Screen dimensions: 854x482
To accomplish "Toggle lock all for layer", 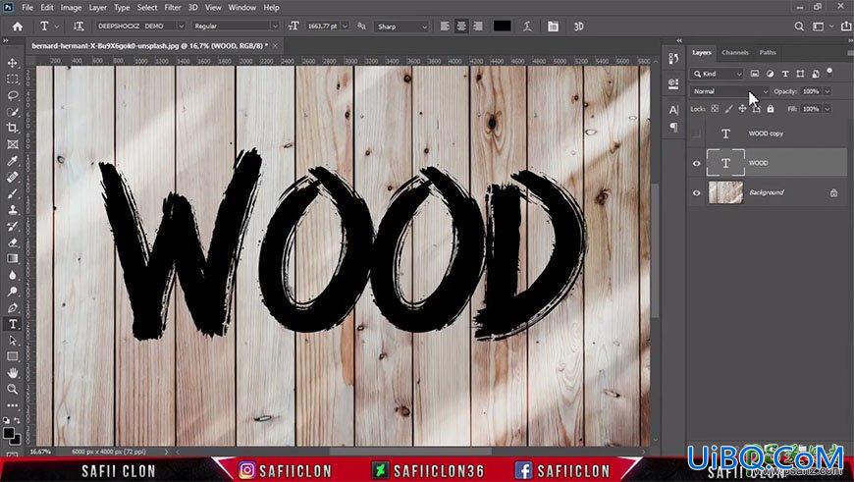I will (x=771, y=109).
